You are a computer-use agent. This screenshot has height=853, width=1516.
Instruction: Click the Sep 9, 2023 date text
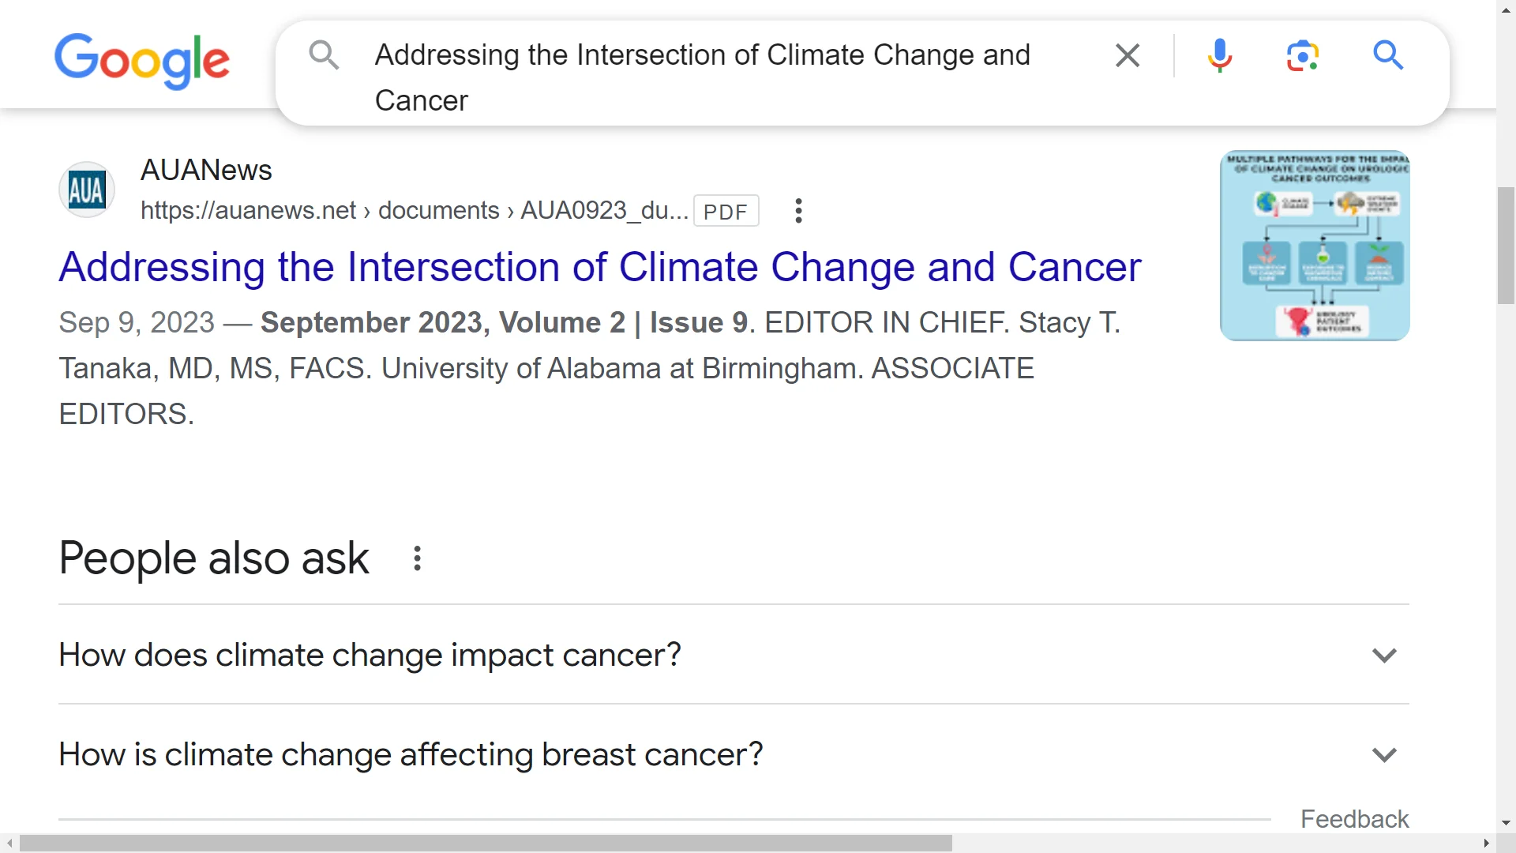coord(137,322)
